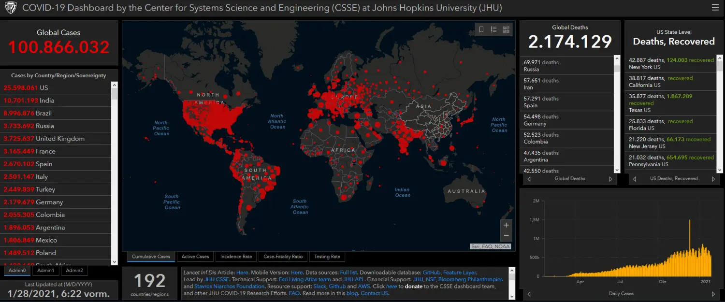The image size is (725, 302).
Task: Select New Jersey US deaths row
Action: pos(671,143)
